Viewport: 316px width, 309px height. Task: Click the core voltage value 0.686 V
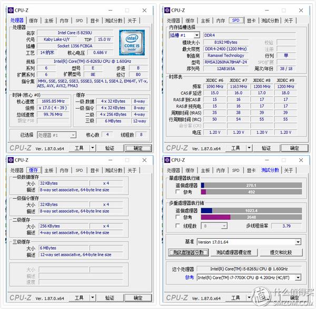pyautogui.click(x=100, y=53)
